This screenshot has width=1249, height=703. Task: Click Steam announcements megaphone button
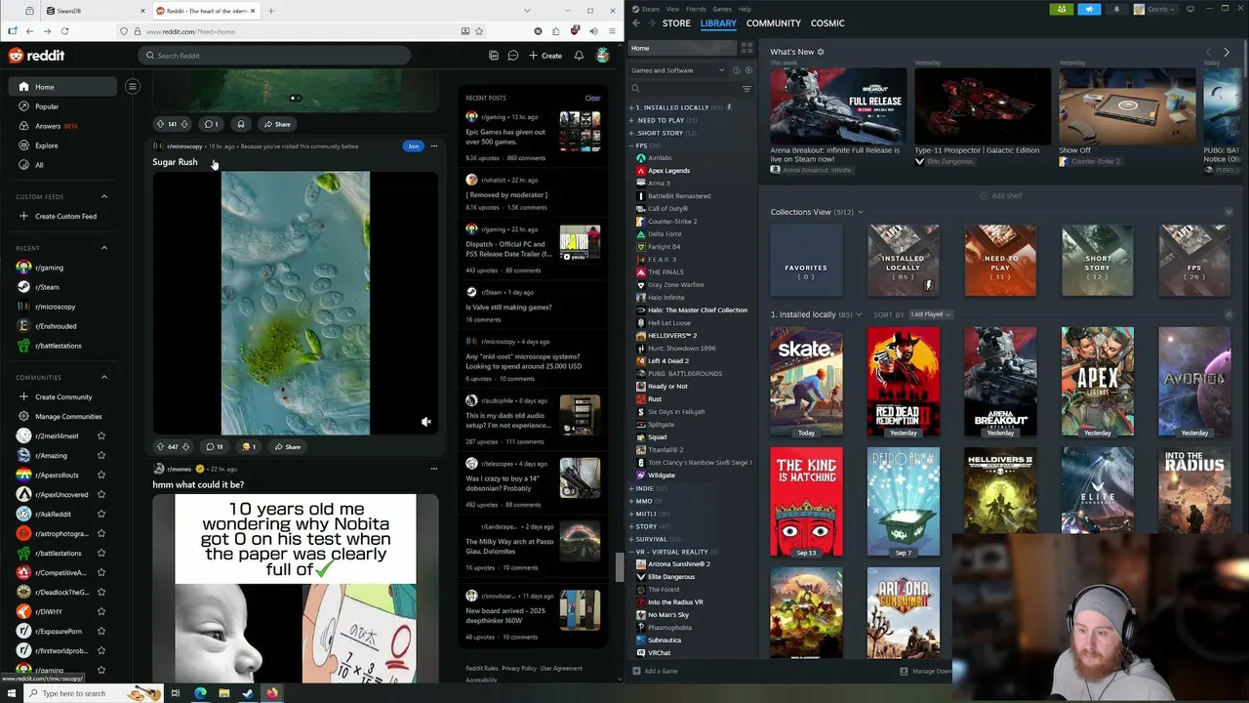tap(1089, 10)
